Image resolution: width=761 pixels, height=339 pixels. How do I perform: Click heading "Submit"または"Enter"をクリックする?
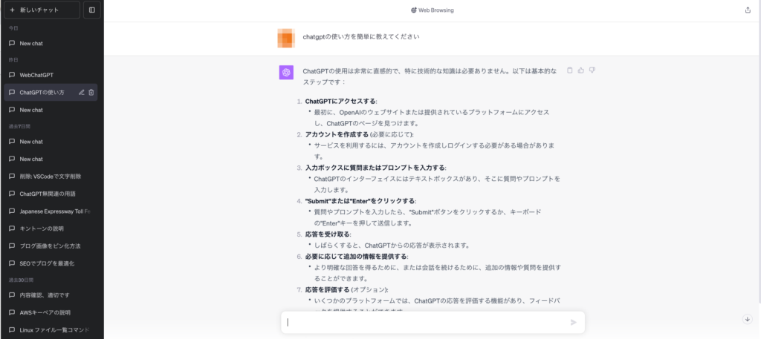360,200
